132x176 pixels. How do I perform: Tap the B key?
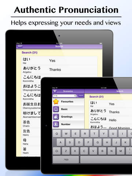click(x=102, y=151)
